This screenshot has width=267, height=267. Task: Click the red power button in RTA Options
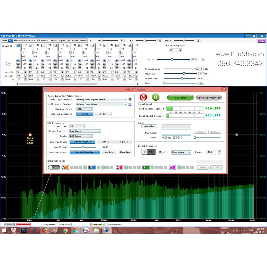click(x=143, y=97)
